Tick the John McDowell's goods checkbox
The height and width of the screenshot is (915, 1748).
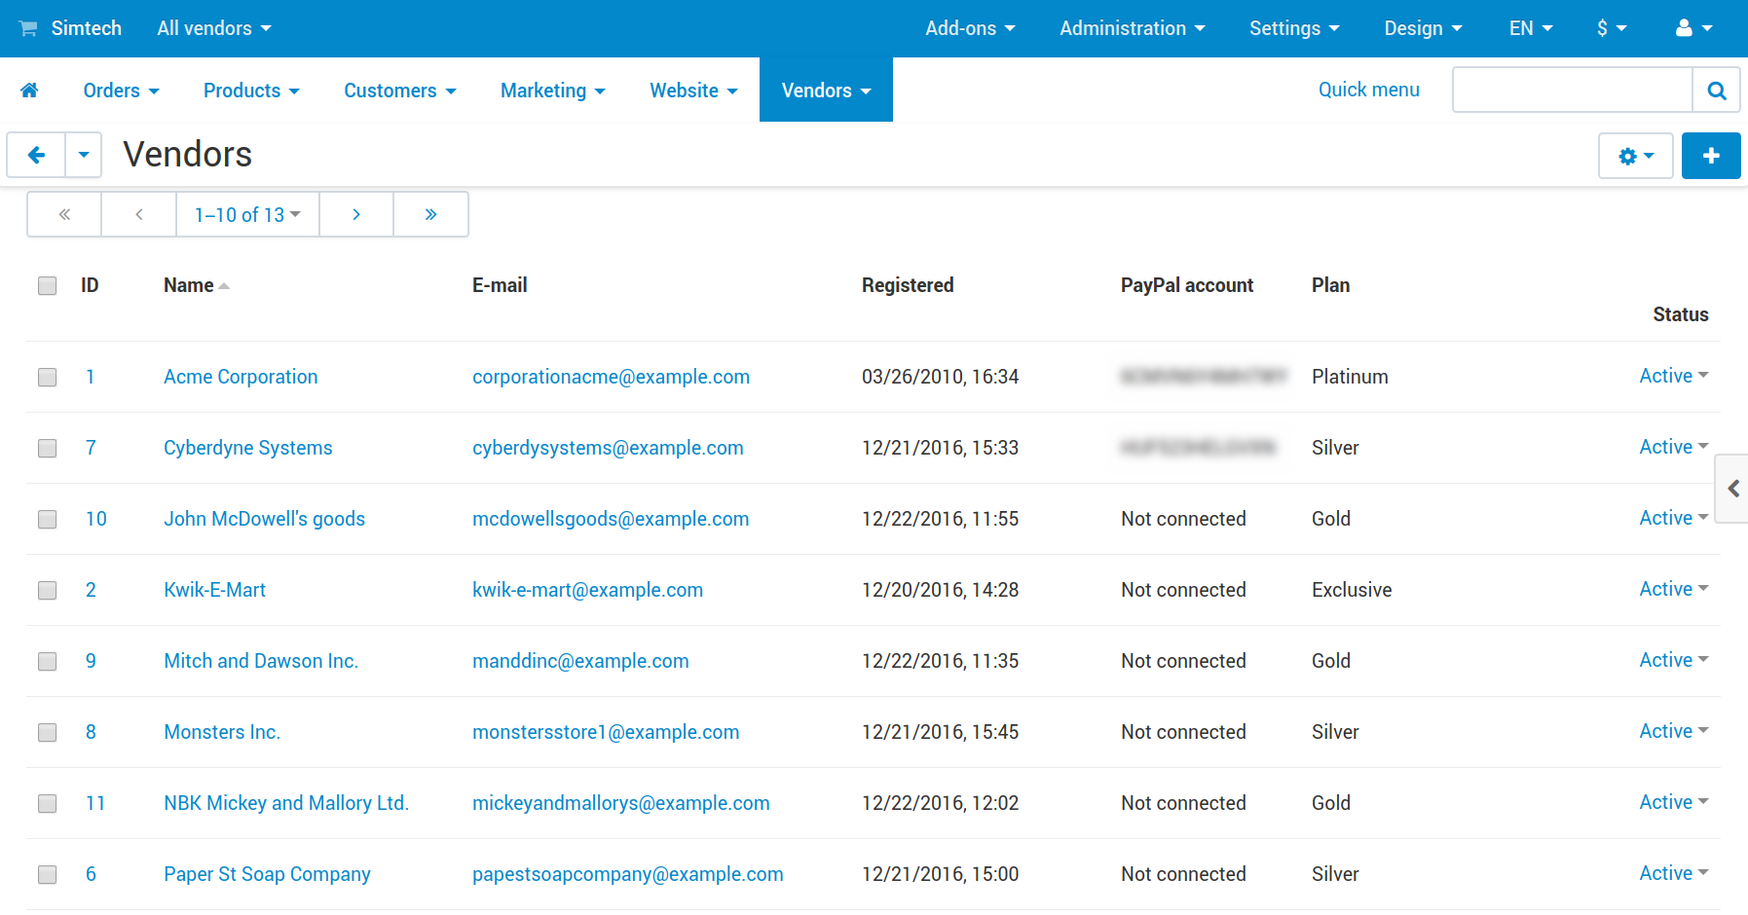(47, 519)
